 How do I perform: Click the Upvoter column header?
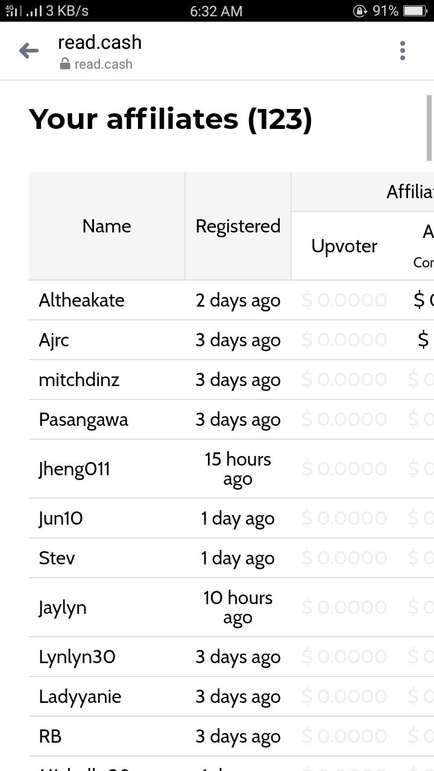coord(344,246)
